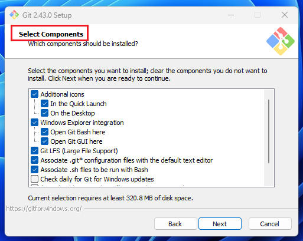Uncheck Git LFS (Large File Support)
This screenshot has height=241, width=303.
[34, 151]
